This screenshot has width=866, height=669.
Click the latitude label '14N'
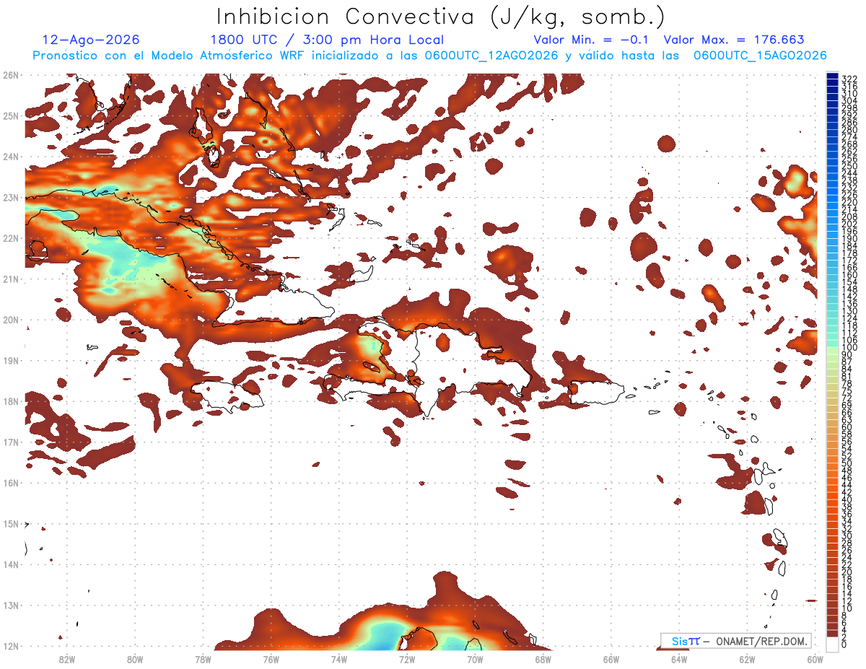pyautogui.click(x=11, y=564)
